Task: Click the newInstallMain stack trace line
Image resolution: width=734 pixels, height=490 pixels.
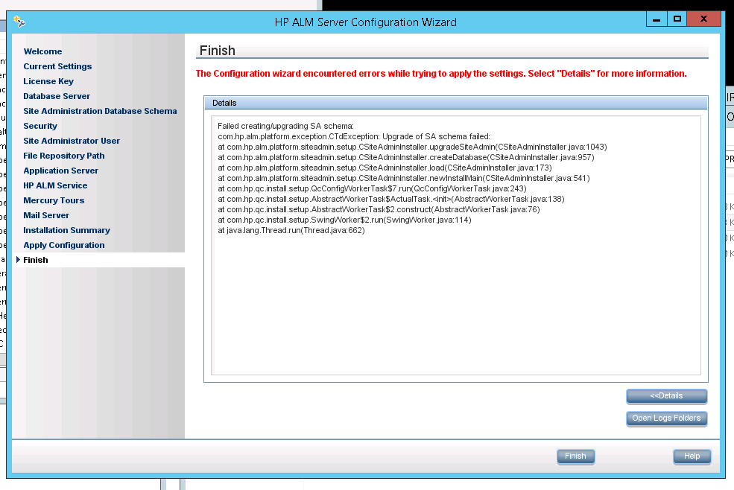Action: pos(403,178)
